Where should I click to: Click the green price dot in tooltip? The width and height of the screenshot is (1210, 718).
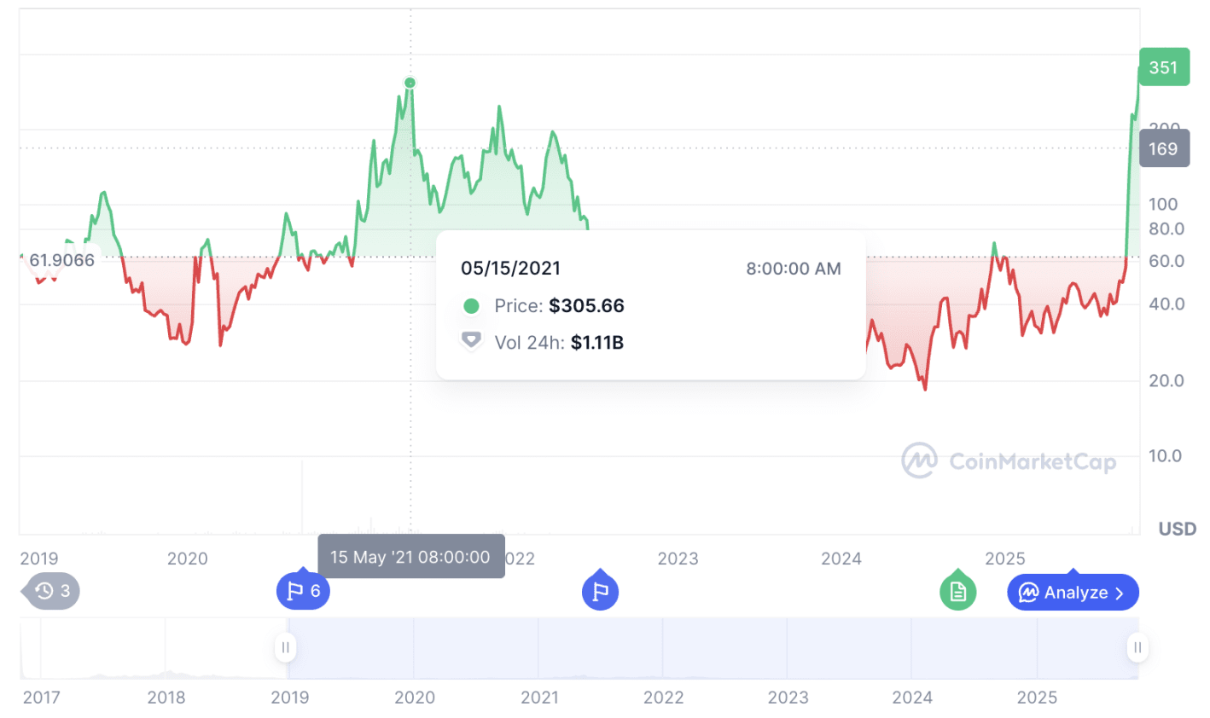471,306
